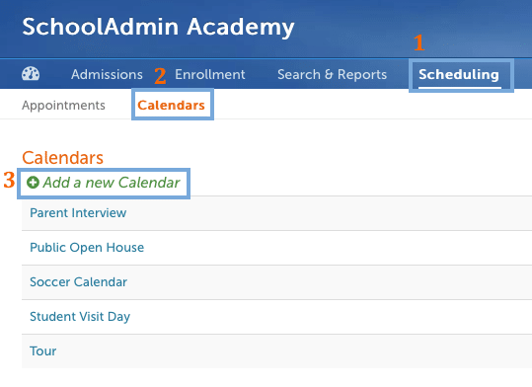The image size is (532, 387).
Task: Choose the Tour calendar
Action: [43, 351]
